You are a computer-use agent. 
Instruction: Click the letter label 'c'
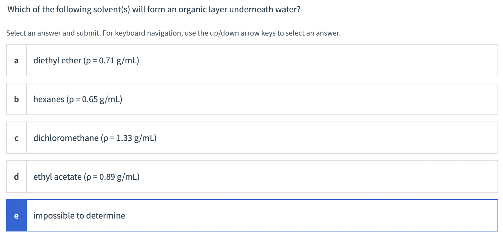pos(16,138)
